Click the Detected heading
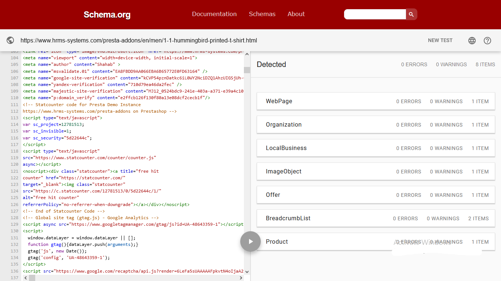 (x=271, y=64)
